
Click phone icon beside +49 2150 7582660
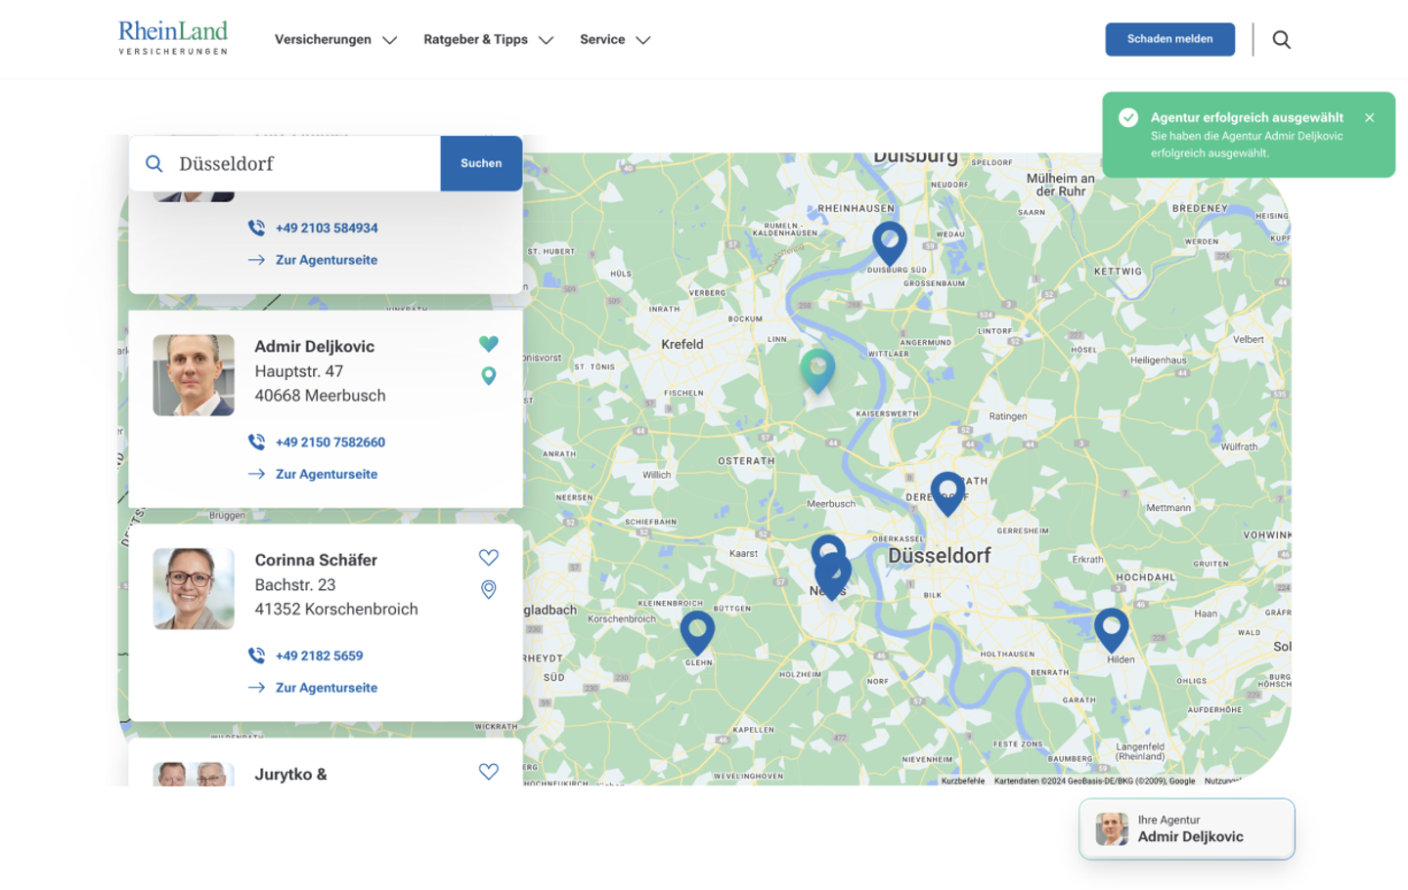pyautogui.click(x=256, y=442)
